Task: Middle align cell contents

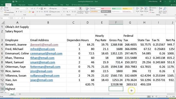Action: (x=40, y=9)
